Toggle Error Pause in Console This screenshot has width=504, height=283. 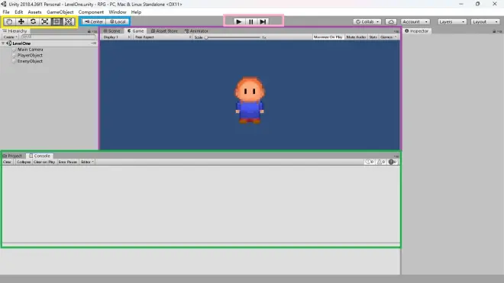point(67,162)
